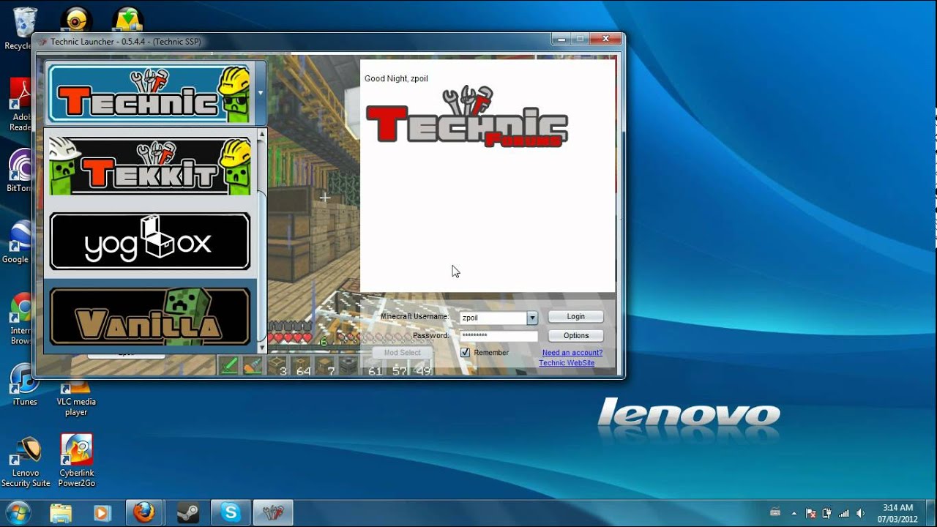Open the launcher Options button
The height and width of the screenshot is (527, 937).
576,336
